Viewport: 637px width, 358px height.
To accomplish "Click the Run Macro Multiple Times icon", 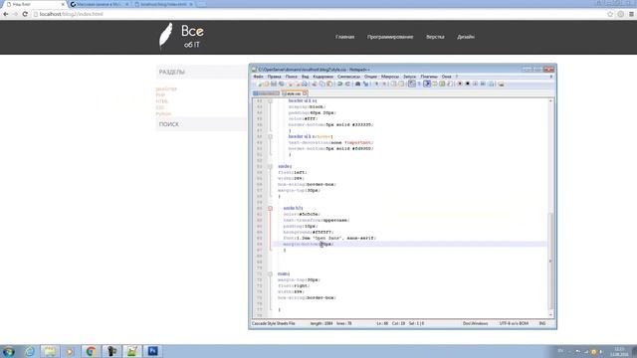I will click(483, 84).
